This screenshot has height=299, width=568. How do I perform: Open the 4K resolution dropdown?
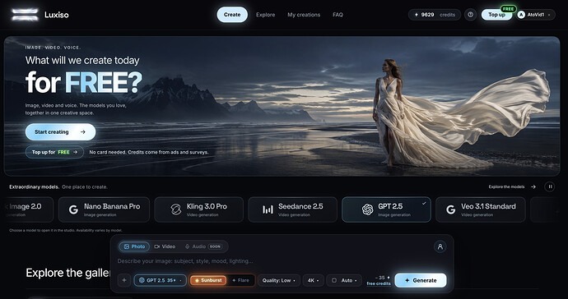pyautogui.click(x=314, y=280)
